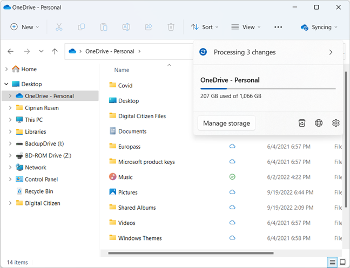The height and width of the screenshot is (268, 350).
Task: Click the Manage storage button
Action: tap(226, 123)
